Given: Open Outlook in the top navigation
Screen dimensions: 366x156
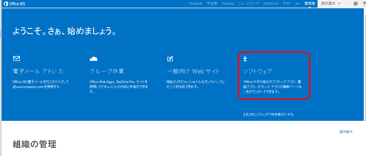Looking at the screenshot, I should click(195, 4).
